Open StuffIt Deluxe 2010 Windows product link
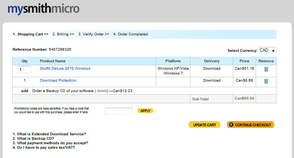Screen dimensions: 294x158 (x=65, y=69)
